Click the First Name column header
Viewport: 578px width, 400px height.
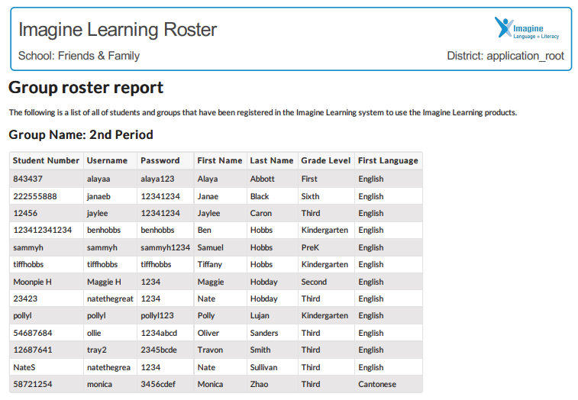(219, 160)
